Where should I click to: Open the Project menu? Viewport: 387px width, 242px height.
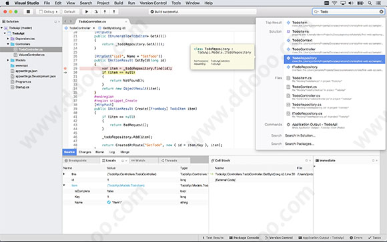coord(103,3)
